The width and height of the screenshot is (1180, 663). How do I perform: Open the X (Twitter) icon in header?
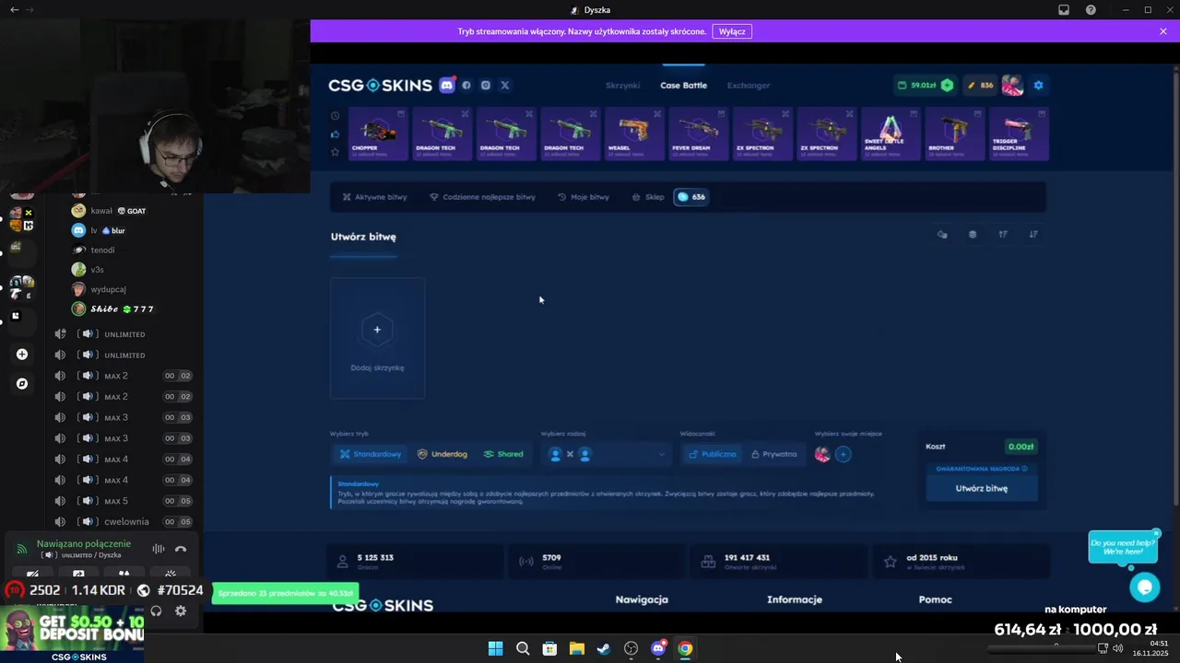pyautogui.click(x=504, y=85)
